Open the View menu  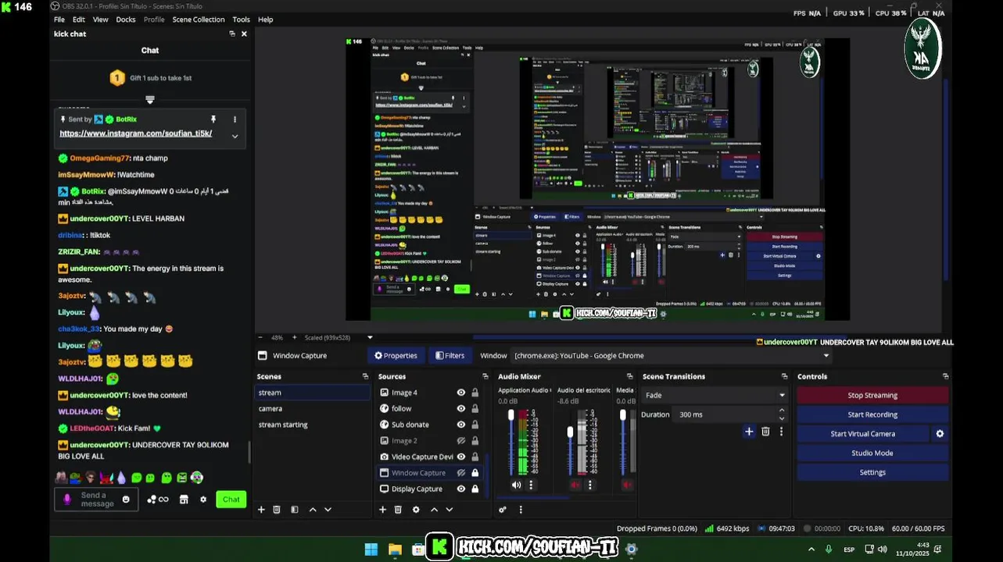coord(101,20)
